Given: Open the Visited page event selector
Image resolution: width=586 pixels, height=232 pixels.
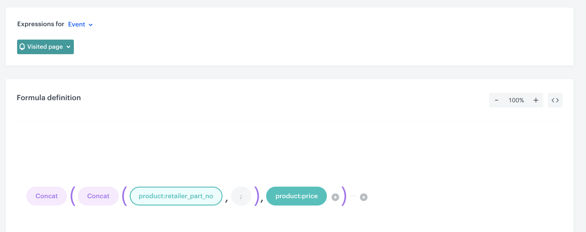Looking at the screenshot, I should click(x=45, y=47).
